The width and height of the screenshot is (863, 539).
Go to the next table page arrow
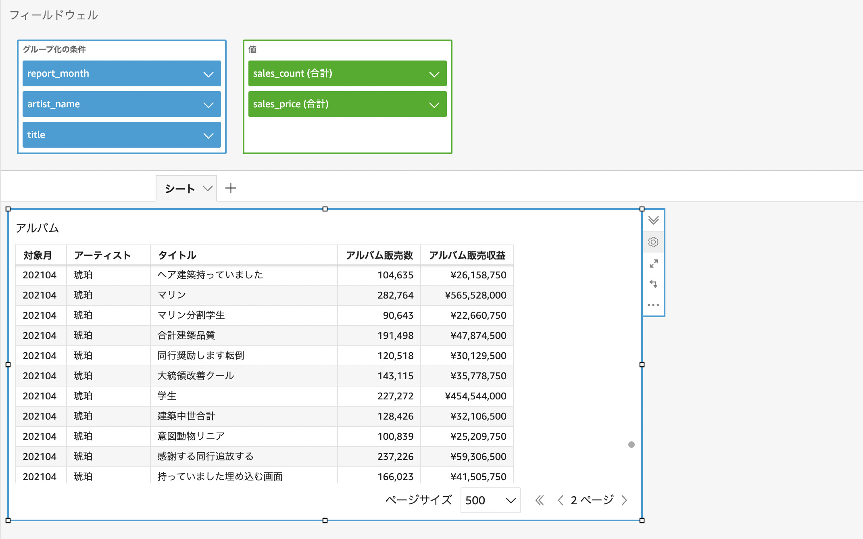[624, 500]
